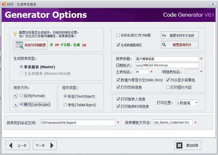
Task: Click the portrait orientation A icon
Action: [x=15, y=96]
